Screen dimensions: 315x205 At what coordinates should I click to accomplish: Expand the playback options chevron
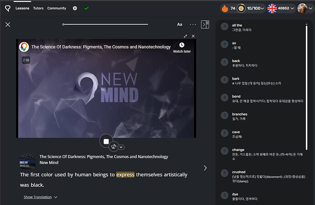(x=121, y=147)
